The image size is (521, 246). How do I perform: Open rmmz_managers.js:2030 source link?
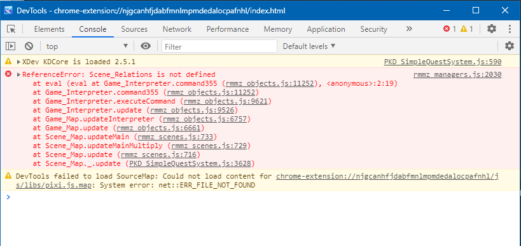[457, 75]
